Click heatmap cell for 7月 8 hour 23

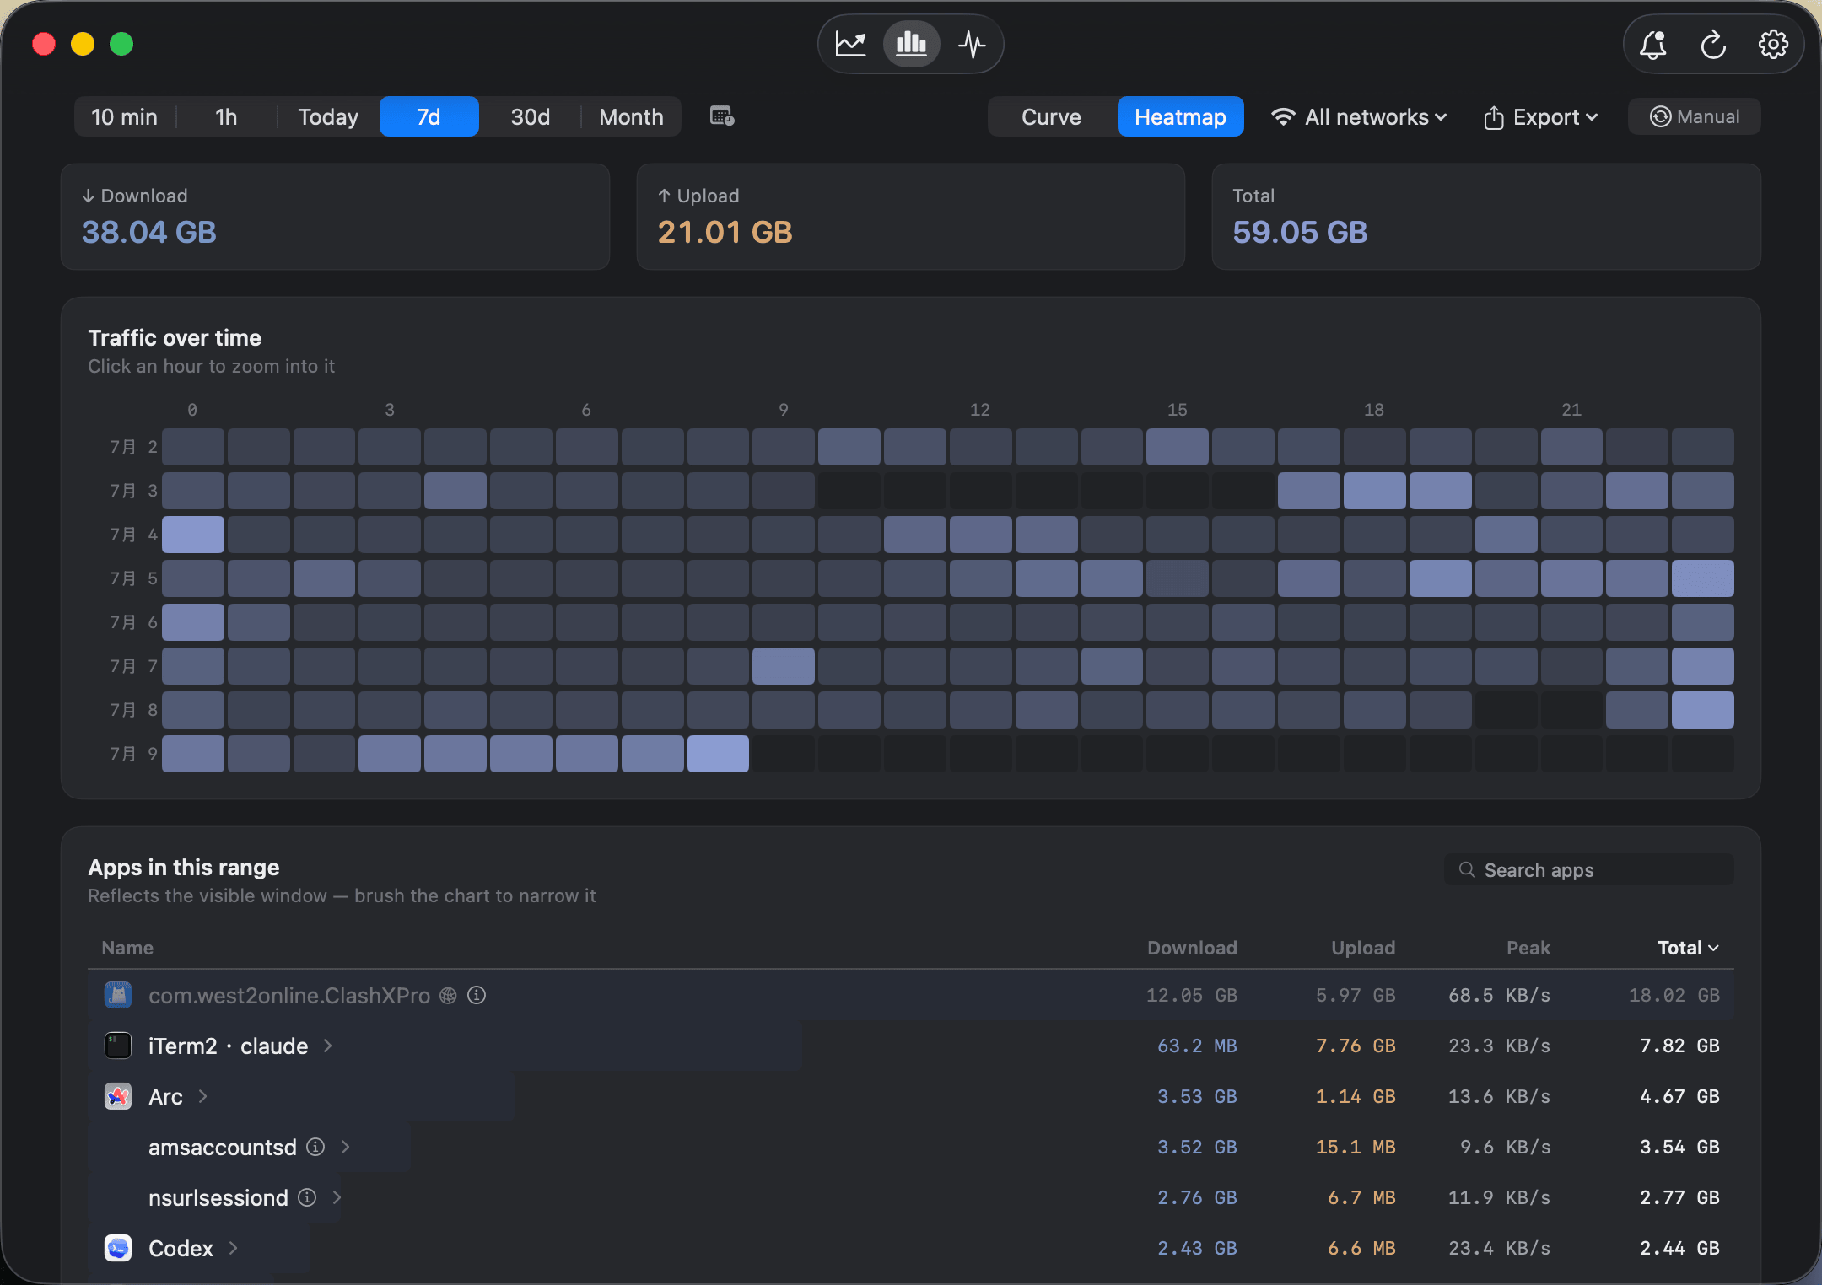[1703, 710]
